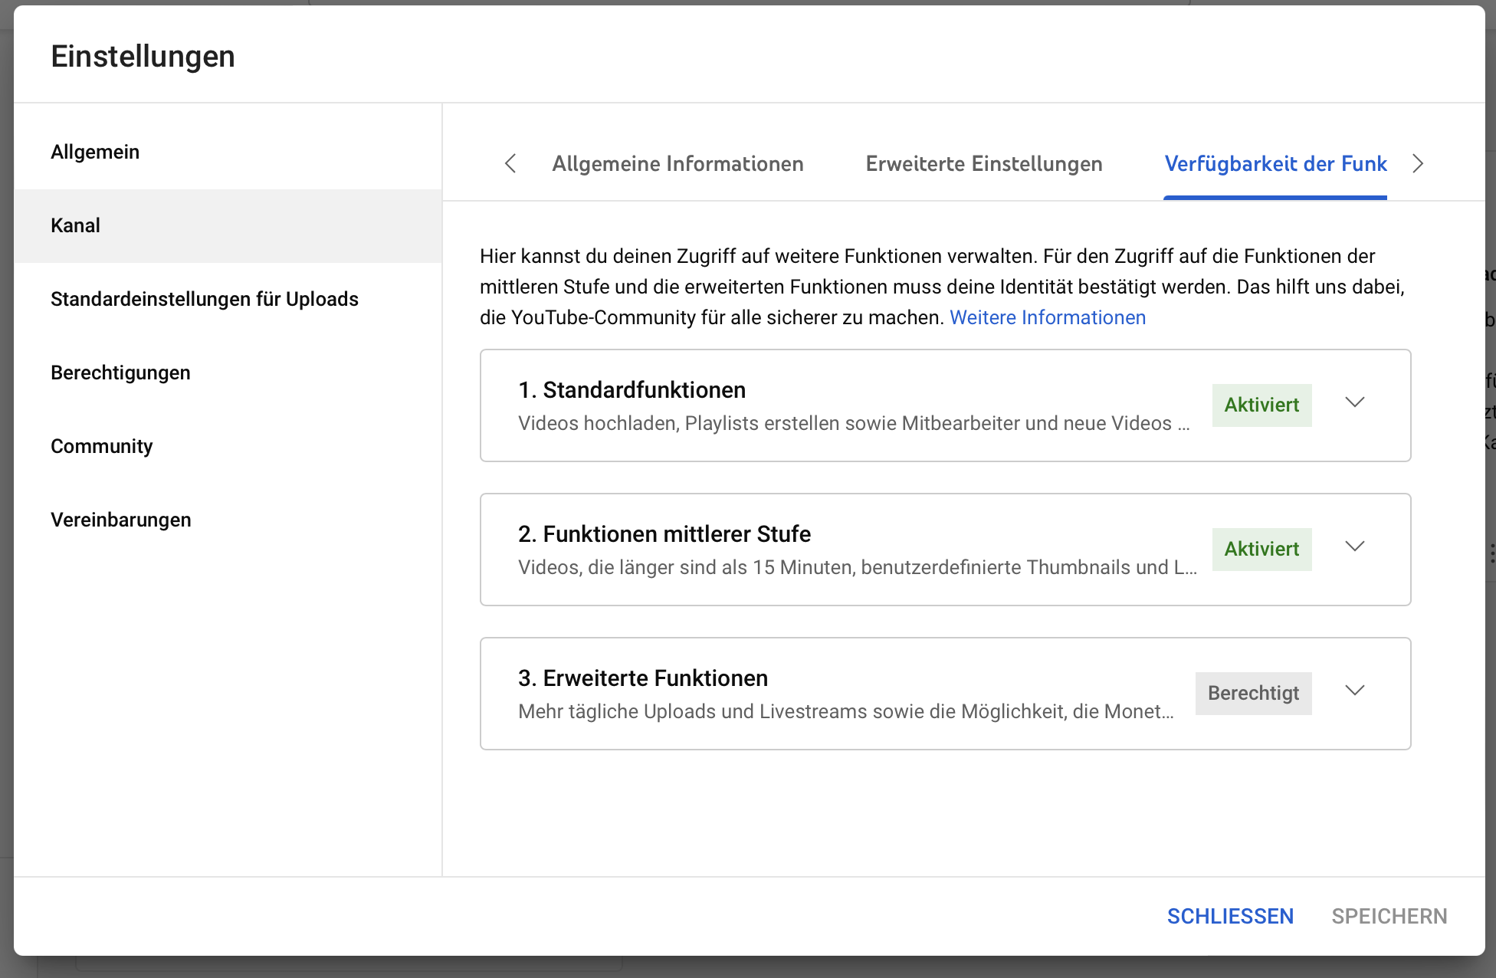Screen dimensions: 1496x978
Task: Open the Berechtigungen section
Action: pyautogui.click(x=120, y=372)
